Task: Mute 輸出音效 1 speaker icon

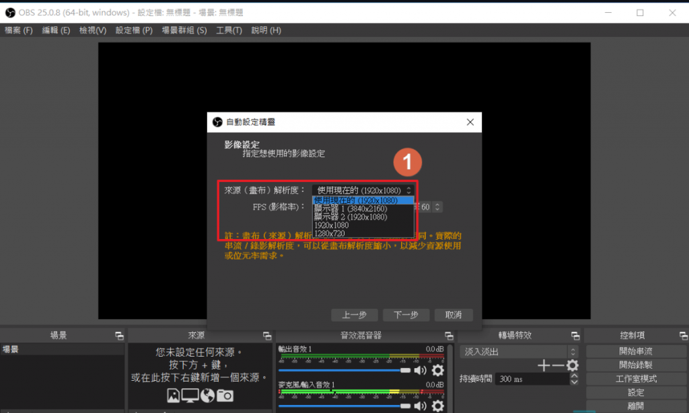Action: (x=420, y=371)
